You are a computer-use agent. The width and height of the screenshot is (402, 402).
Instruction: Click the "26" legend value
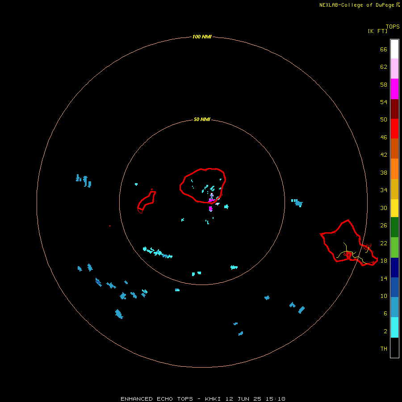click(384, 226)
